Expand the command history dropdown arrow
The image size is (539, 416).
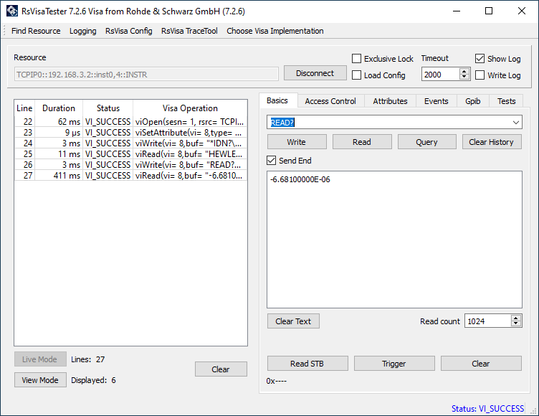[x=515, y=123]
